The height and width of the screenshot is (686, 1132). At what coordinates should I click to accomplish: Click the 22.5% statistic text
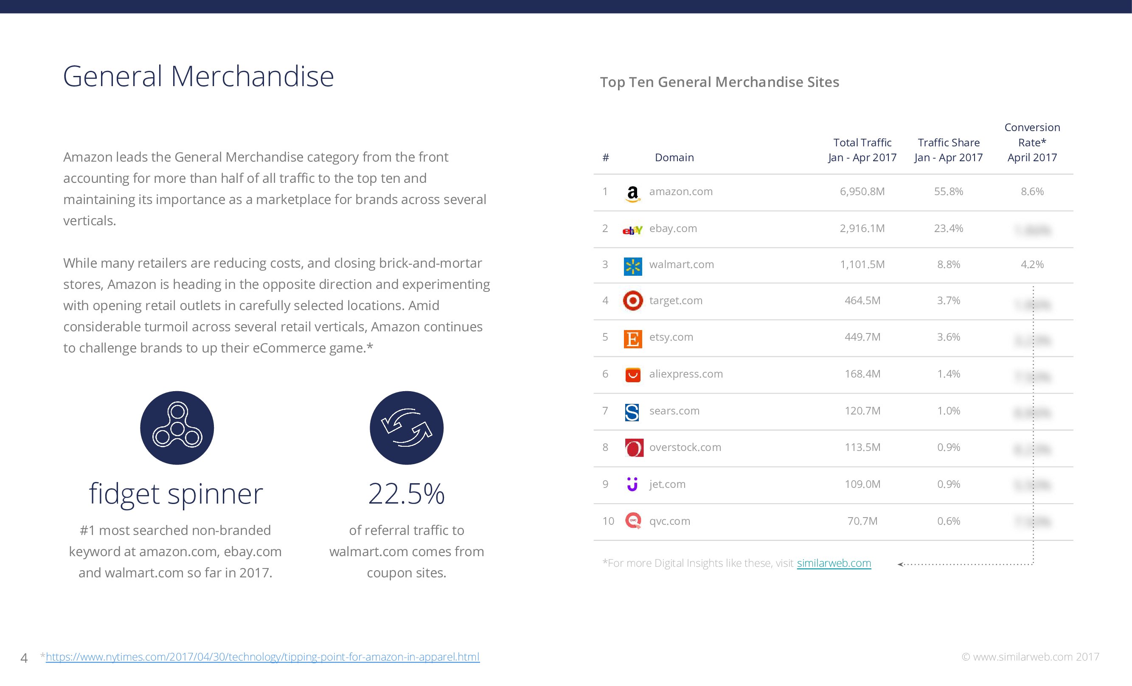[x=406, y=494]
